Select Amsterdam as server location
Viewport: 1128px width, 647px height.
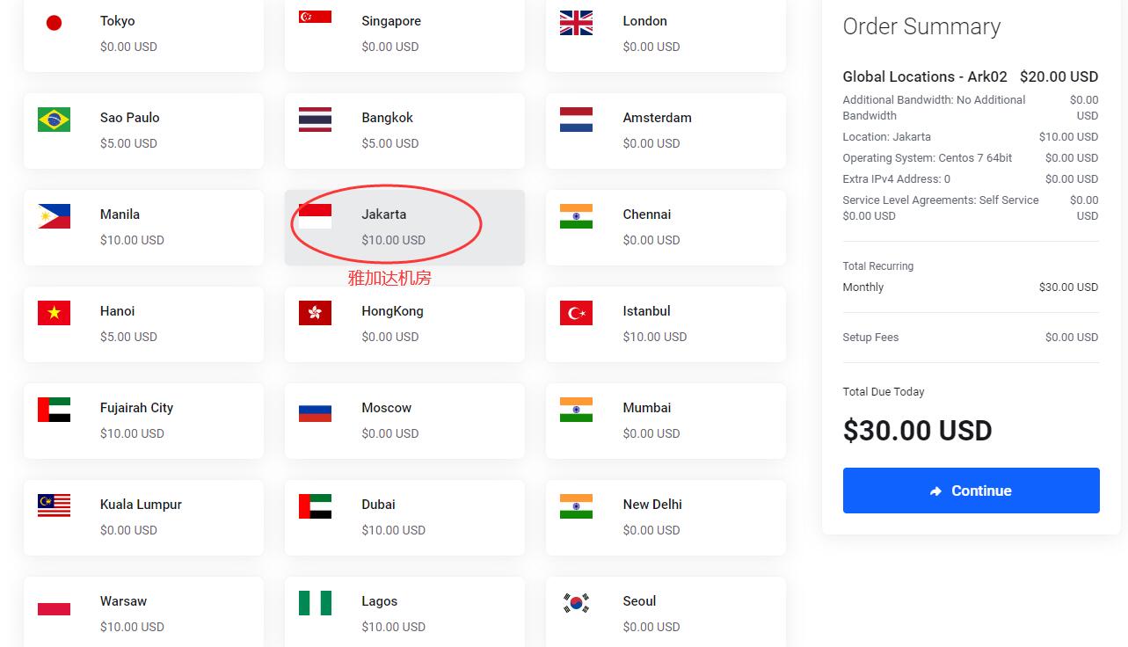[x=666, y=131]
